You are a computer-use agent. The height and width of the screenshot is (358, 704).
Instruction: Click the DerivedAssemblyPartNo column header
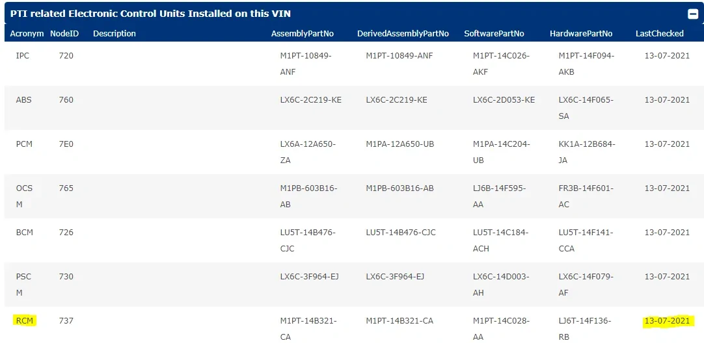tap(403, 33)
